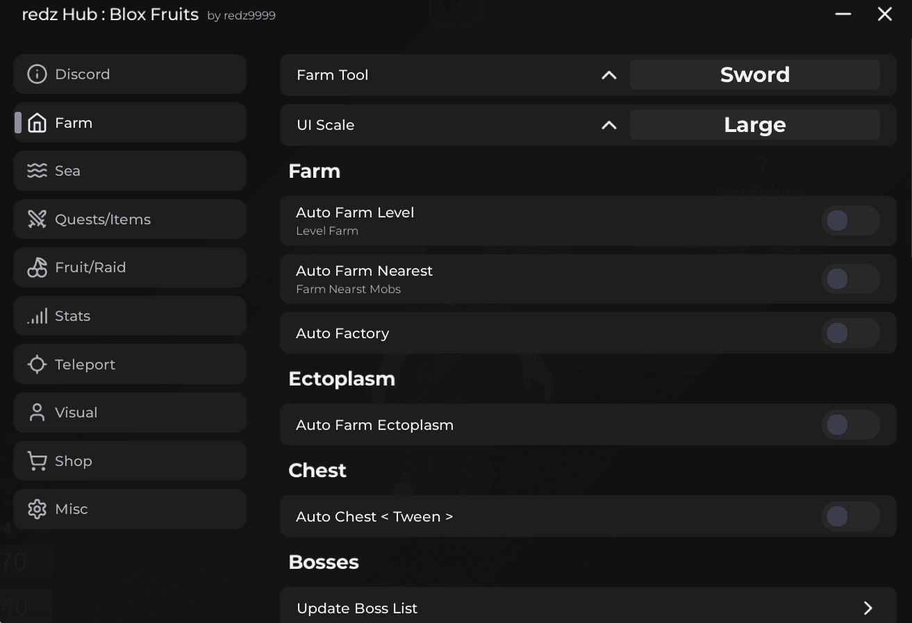Click the Misc gear icon
The height and width of the screenshot is (623, 912).
[37, 508]
